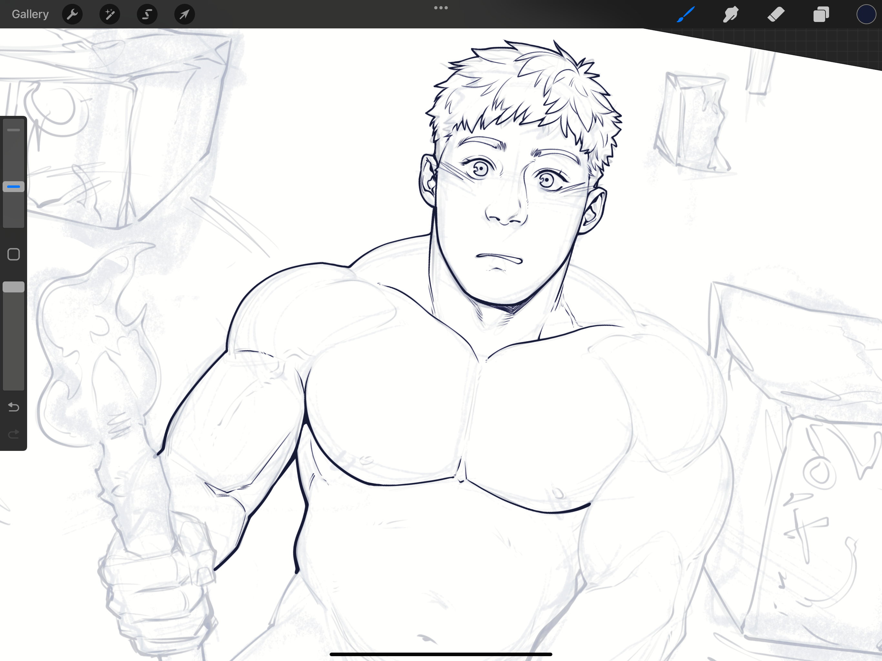Image resolution: width=882 pixels, height=661 pixels.
Task: Open the Adjustments magic wand menu
Action: tap(110, 14)
